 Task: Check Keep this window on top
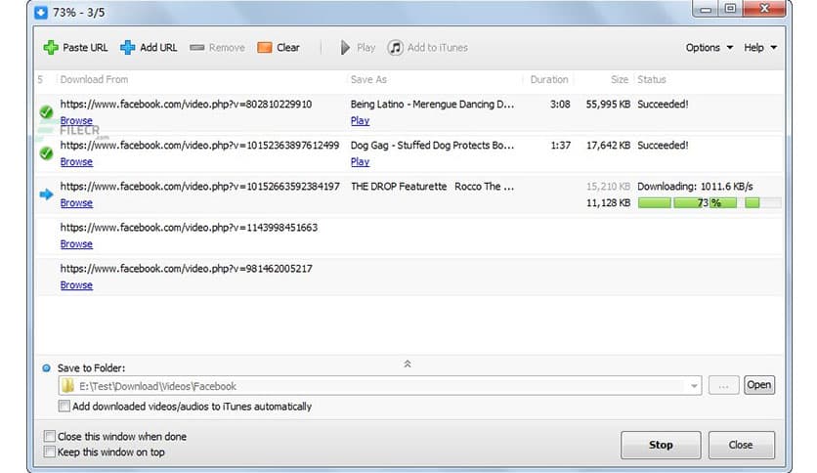(x=50, y=451)
